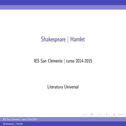126x126 pixels.
Task: Click footer link 'IES San Clemente | curso 2014-2015'
Action: click(20, 119)
